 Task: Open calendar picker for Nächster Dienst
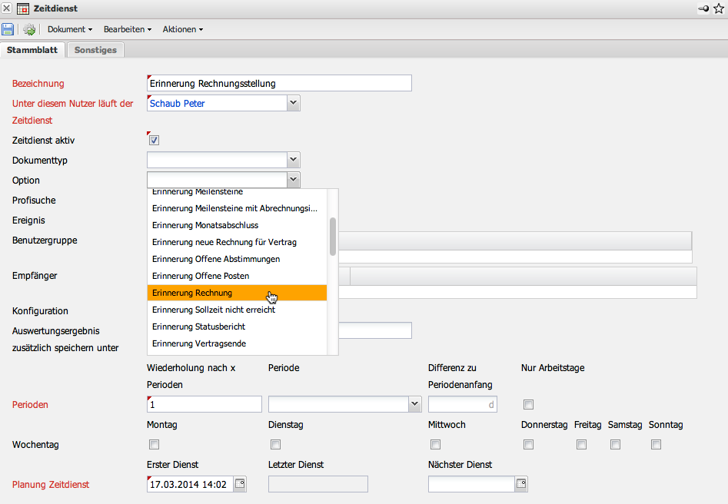521,484
